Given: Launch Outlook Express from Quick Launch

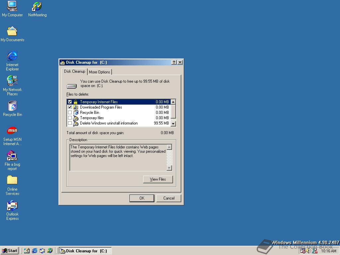Looking at the screenshot, I should pos(42,251).
